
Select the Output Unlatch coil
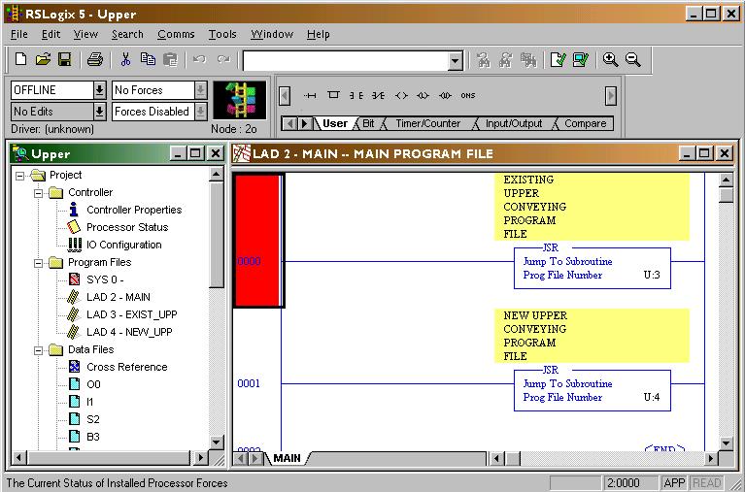click(x=445, y=95)
